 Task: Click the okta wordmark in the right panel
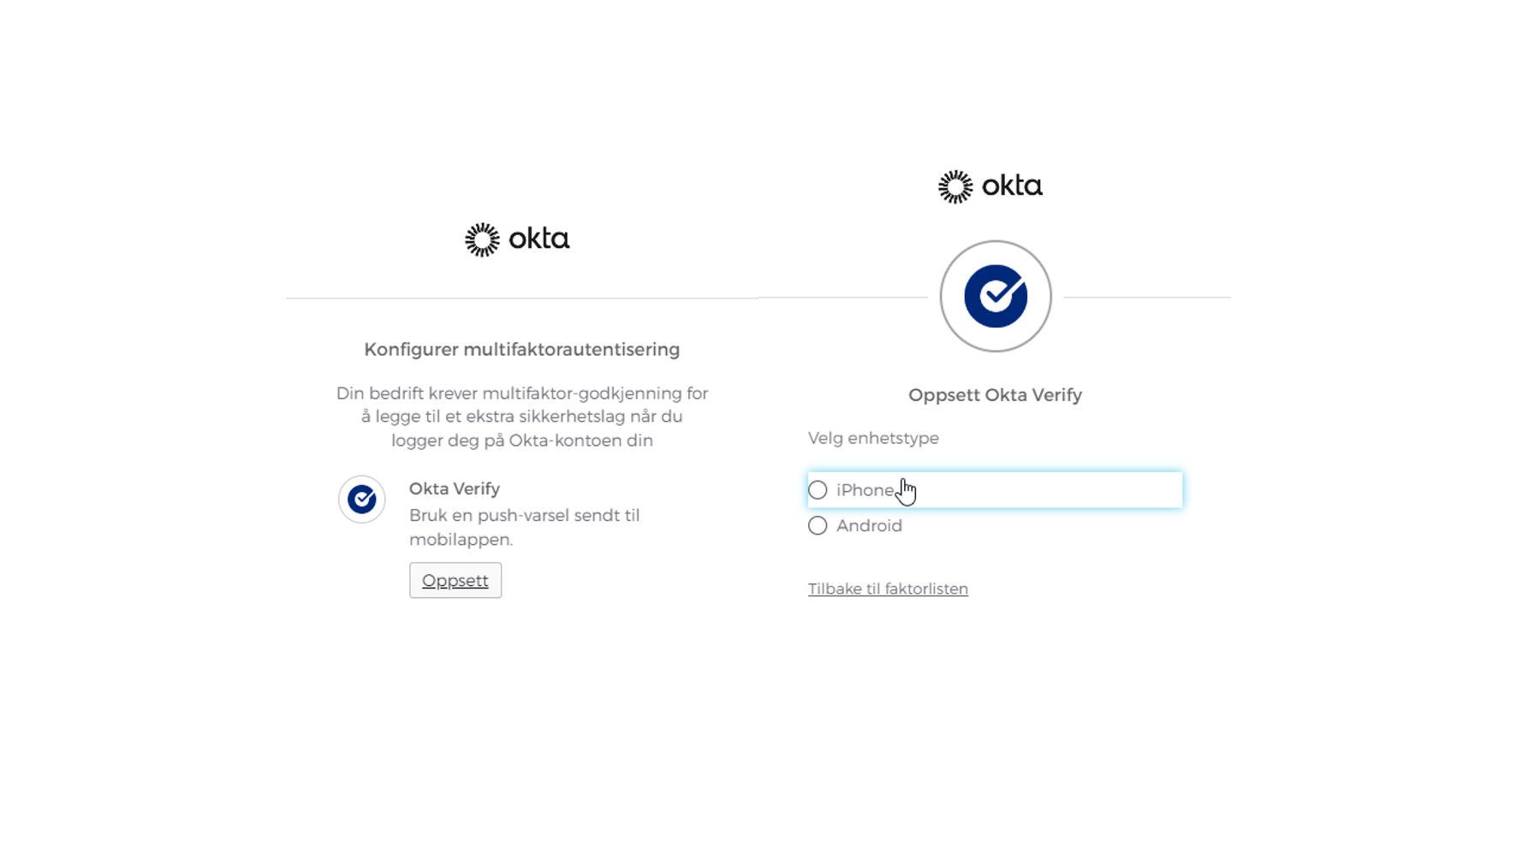coord(1012,186)
